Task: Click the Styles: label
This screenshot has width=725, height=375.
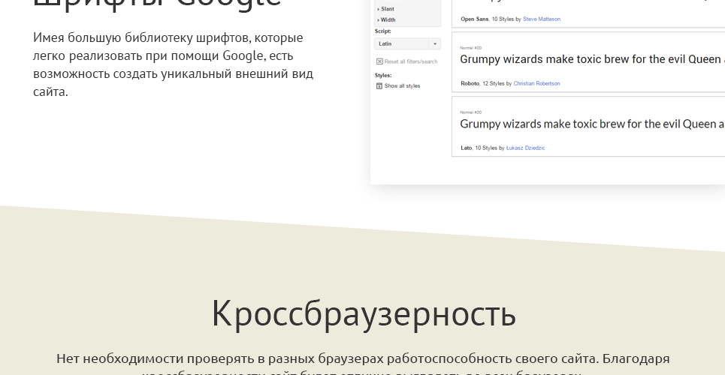Action: click(x=383, y=75)
